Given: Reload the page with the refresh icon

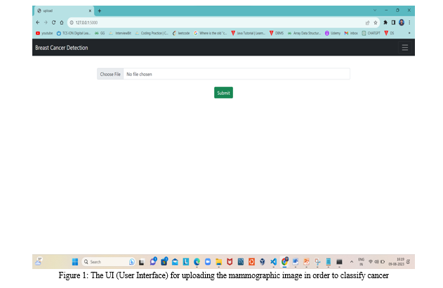Looking at the screenshot, I should coord(53,22).
